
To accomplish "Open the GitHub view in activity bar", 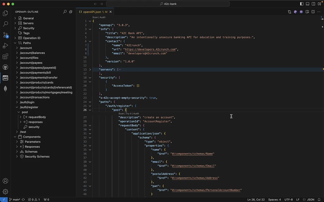I will click(x=5, y=67).
